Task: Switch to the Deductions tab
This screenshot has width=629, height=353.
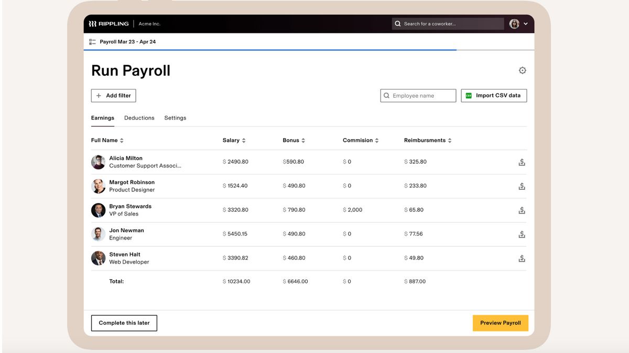Action: tap(139, 118)
